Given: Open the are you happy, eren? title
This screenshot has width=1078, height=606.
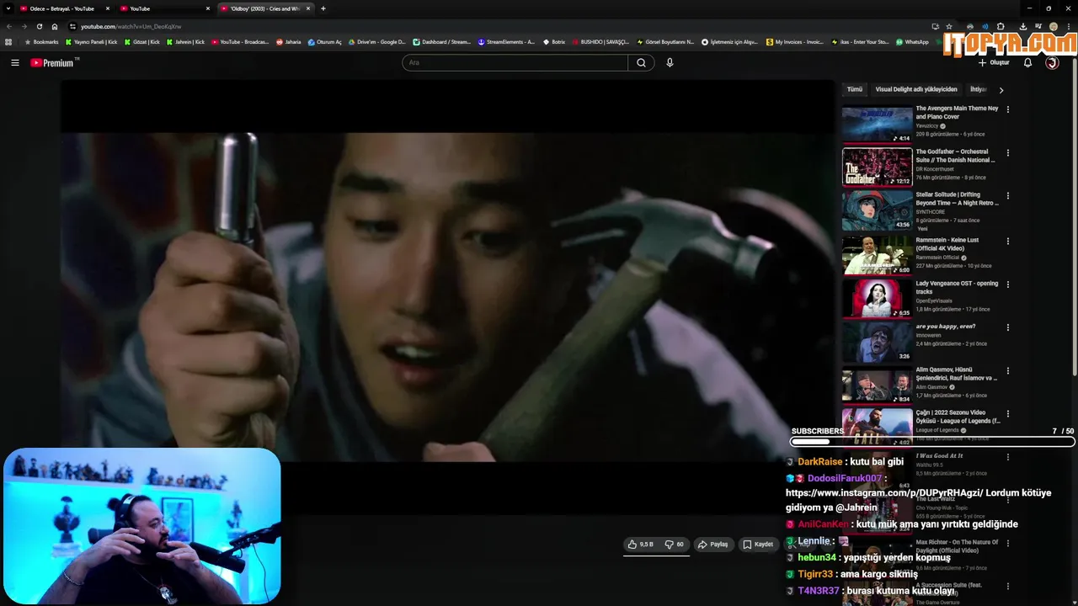Looking at the screenshot, I should 946,327.
